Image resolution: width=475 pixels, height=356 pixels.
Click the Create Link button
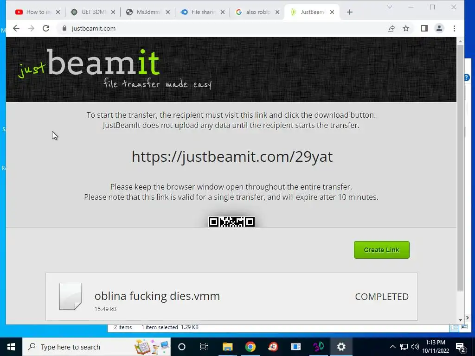(x=381, y=250)
